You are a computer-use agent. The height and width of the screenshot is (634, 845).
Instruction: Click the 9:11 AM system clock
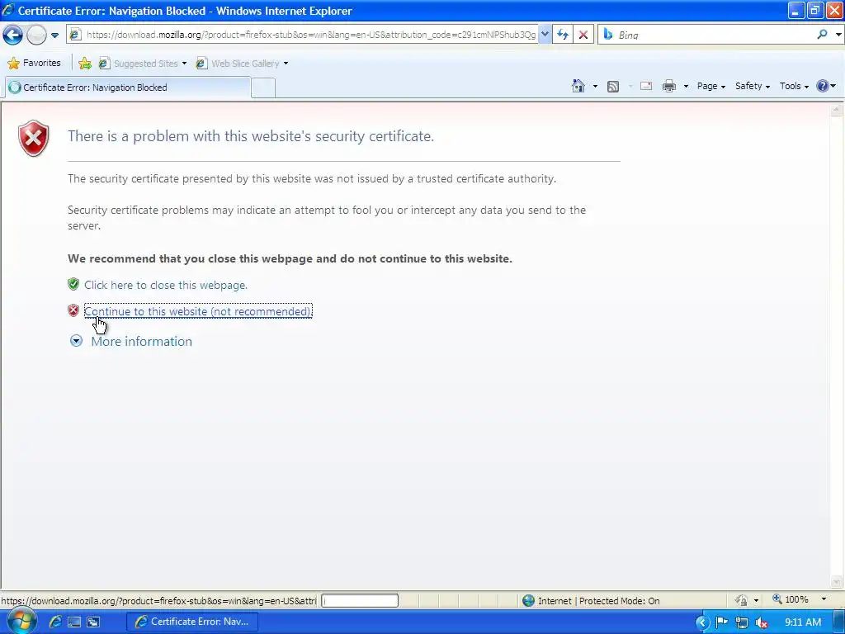click(x=803, y=622)
